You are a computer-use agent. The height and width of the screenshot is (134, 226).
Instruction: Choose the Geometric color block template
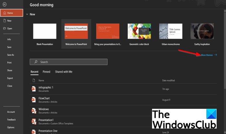(x=139, y=31)
